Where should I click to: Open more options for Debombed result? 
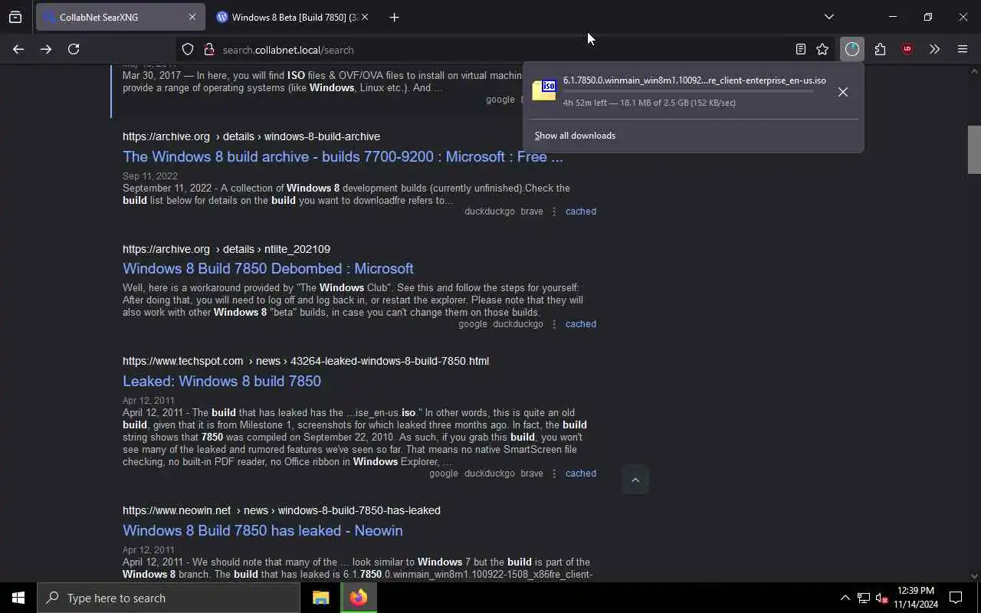point(554,324)
